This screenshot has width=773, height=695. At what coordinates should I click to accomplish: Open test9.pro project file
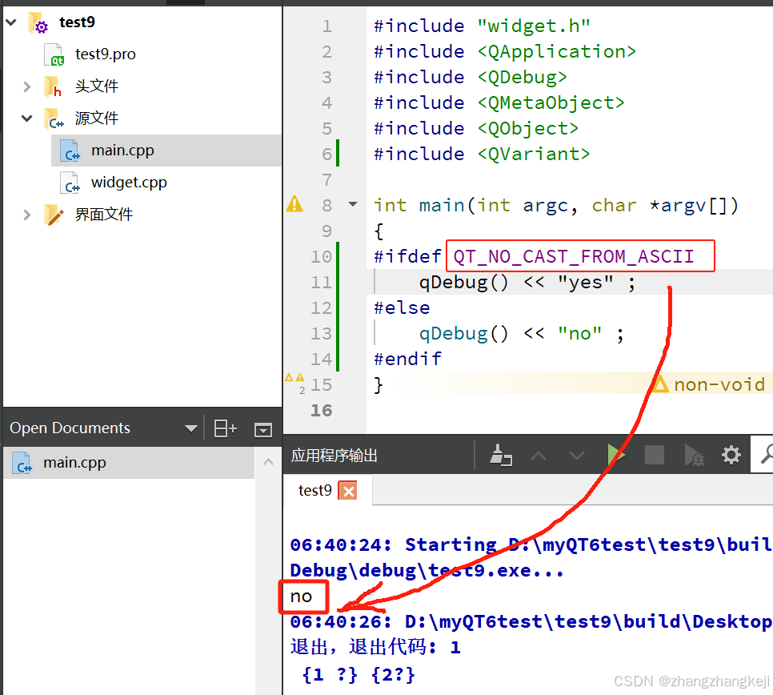coord(105,54)
